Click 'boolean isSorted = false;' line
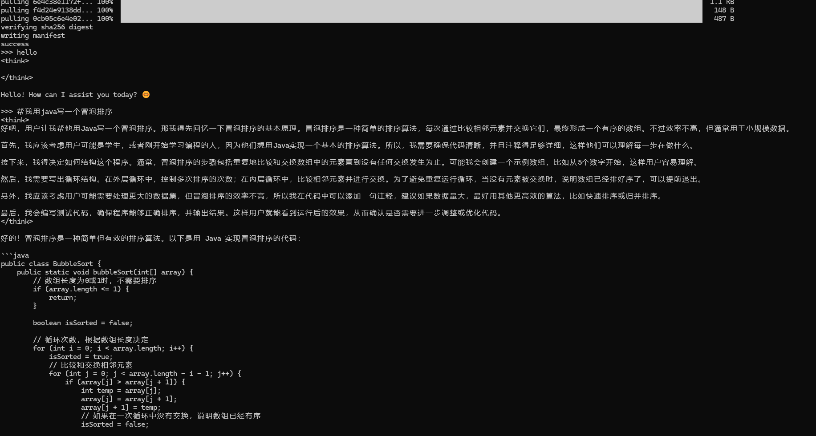 click(x=83, y=323)
